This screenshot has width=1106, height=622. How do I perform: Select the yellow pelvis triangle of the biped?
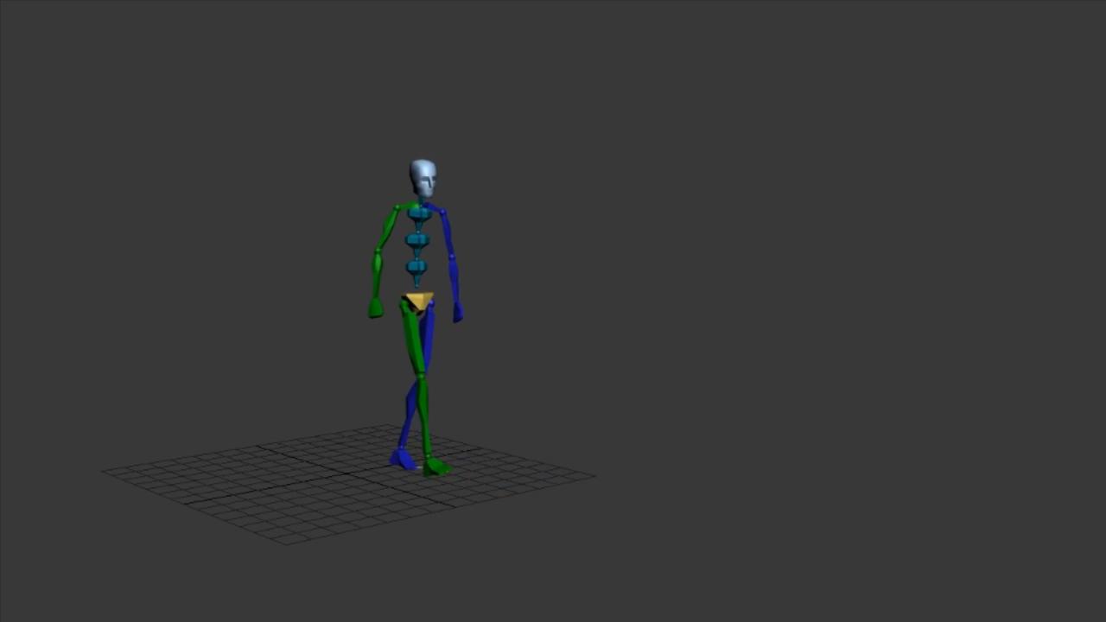coord(418,301)
